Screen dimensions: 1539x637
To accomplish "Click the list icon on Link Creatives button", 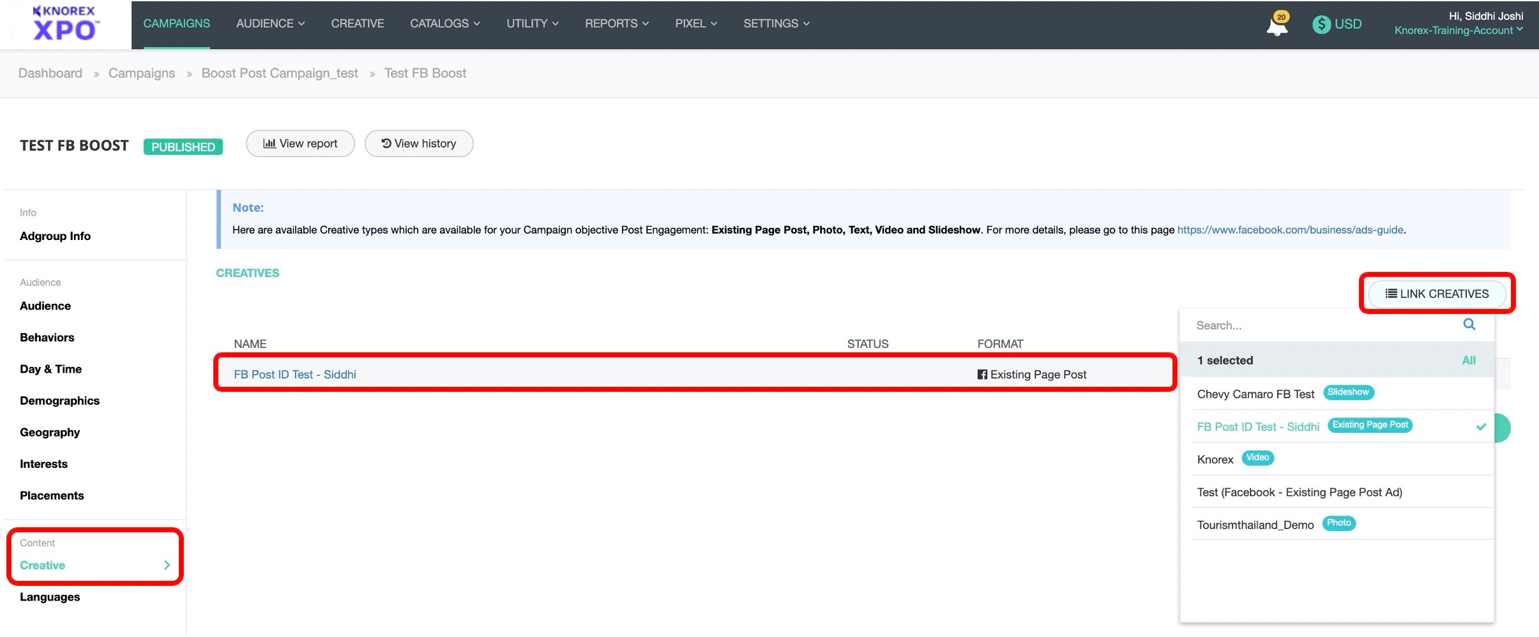I will (x=1391, y=294).
